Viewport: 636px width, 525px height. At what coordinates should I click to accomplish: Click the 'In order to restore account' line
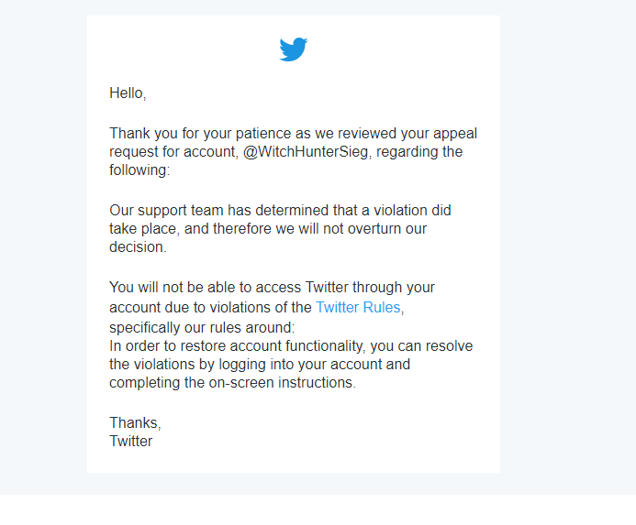click(x=291, y=346)
